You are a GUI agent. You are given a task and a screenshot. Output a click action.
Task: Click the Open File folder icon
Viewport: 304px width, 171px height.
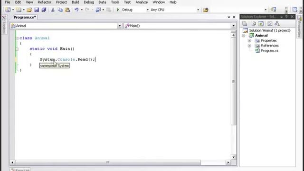(x=29, y=9)
